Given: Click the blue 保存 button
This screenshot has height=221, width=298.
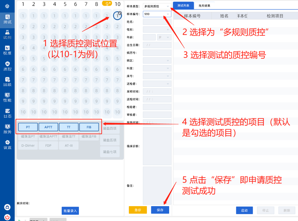Looking at the screenshot, I should pos(160,210).
